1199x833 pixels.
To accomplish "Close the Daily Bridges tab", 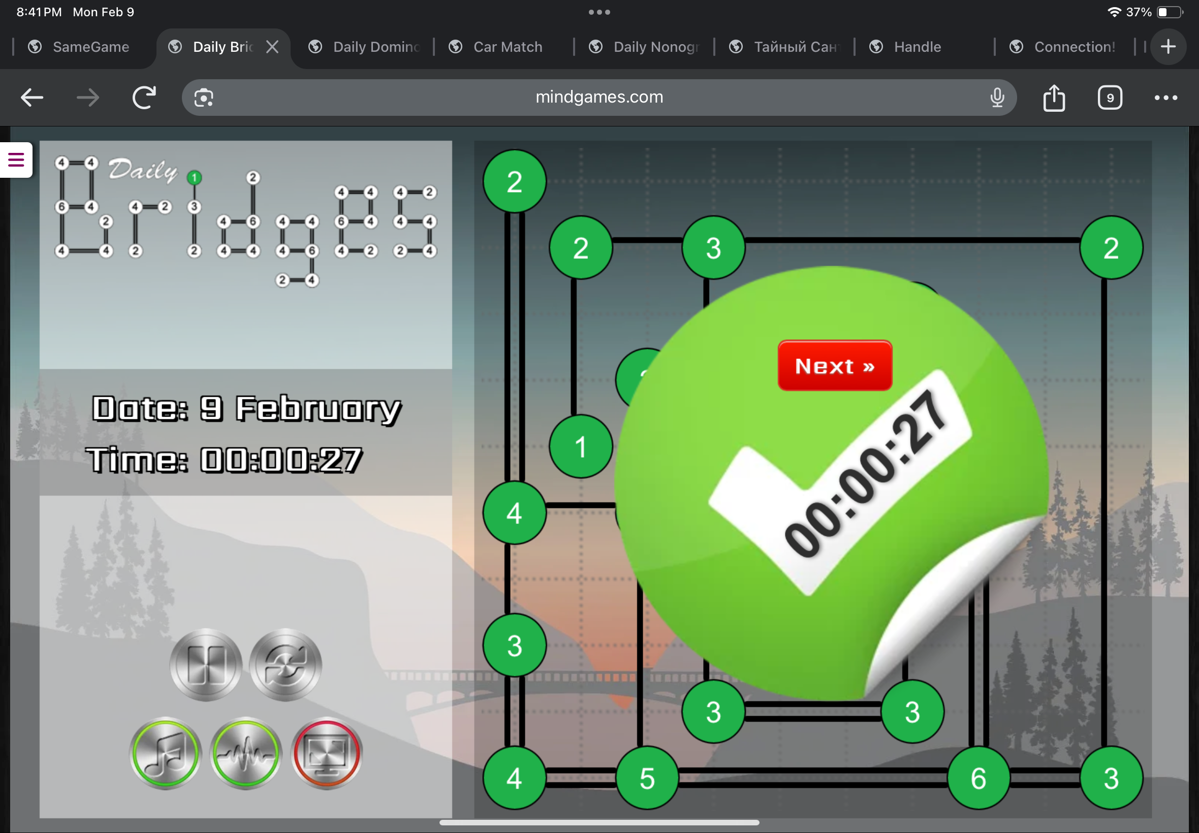I will tap(272, 47).
